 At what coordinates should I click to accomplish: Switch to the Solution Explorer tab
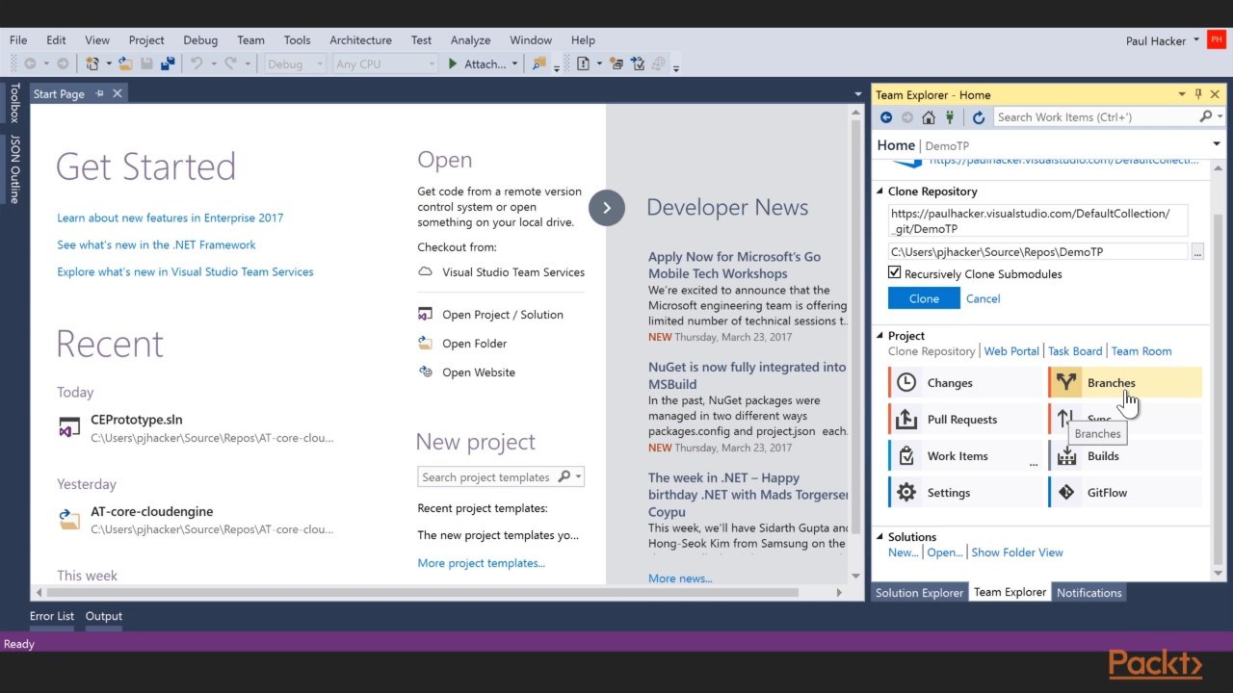919,593
